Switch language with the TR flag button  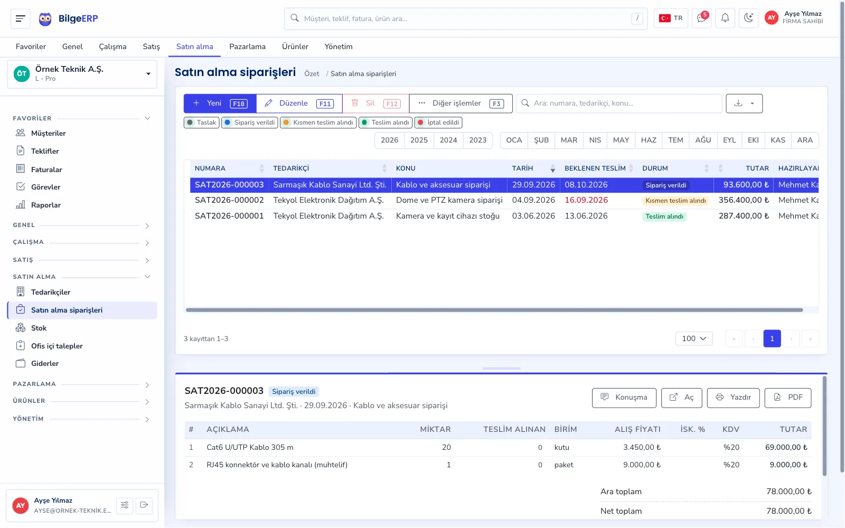671,18
